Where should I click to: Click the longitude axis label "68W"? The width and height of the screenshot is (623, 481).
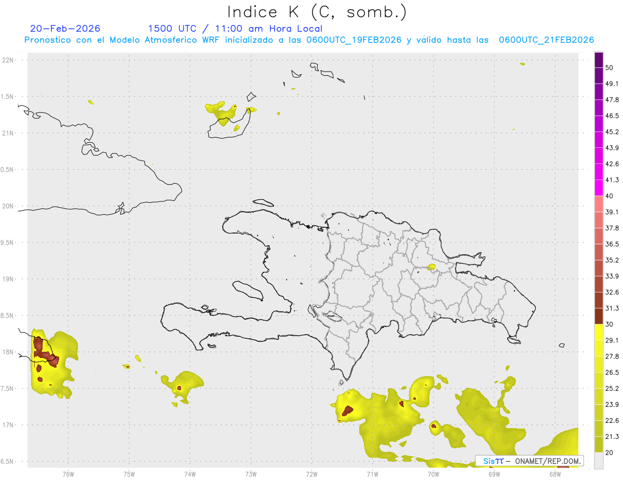(x=555, y=474)
